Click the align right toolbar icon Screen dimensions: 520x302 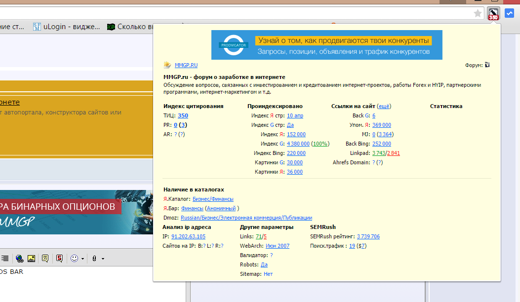(5, 258)
